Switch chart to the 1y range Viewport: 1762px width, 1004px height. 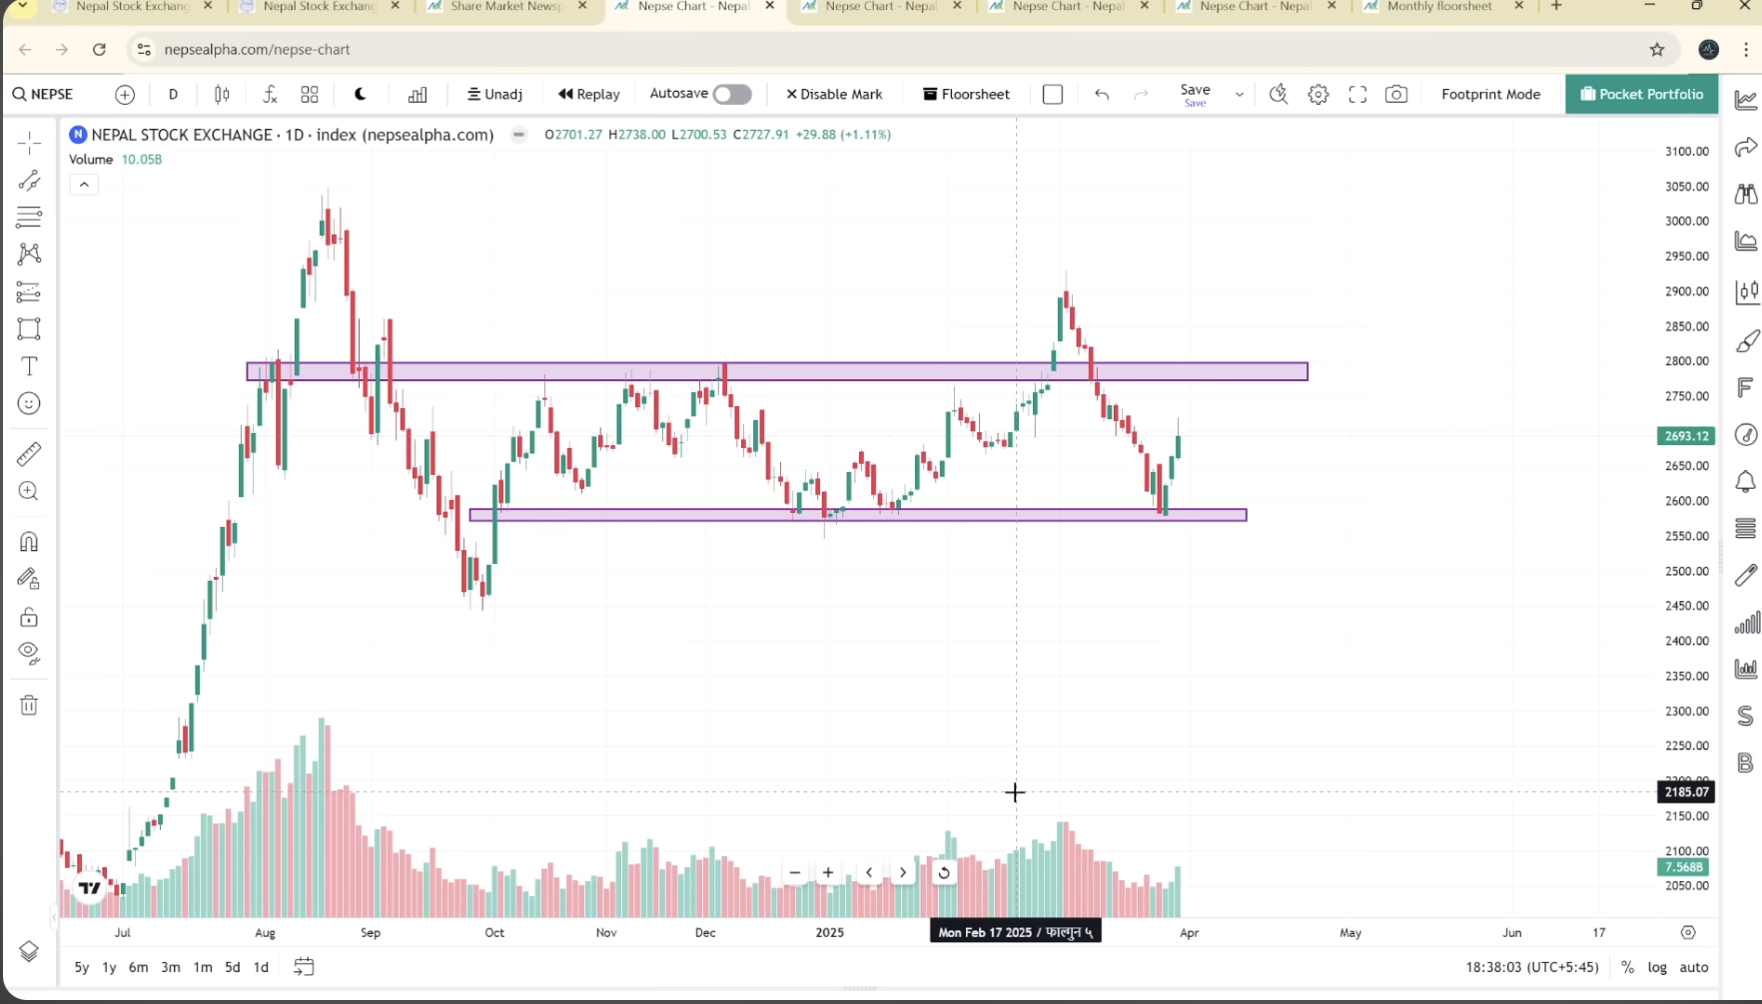(x=109, y=966)
